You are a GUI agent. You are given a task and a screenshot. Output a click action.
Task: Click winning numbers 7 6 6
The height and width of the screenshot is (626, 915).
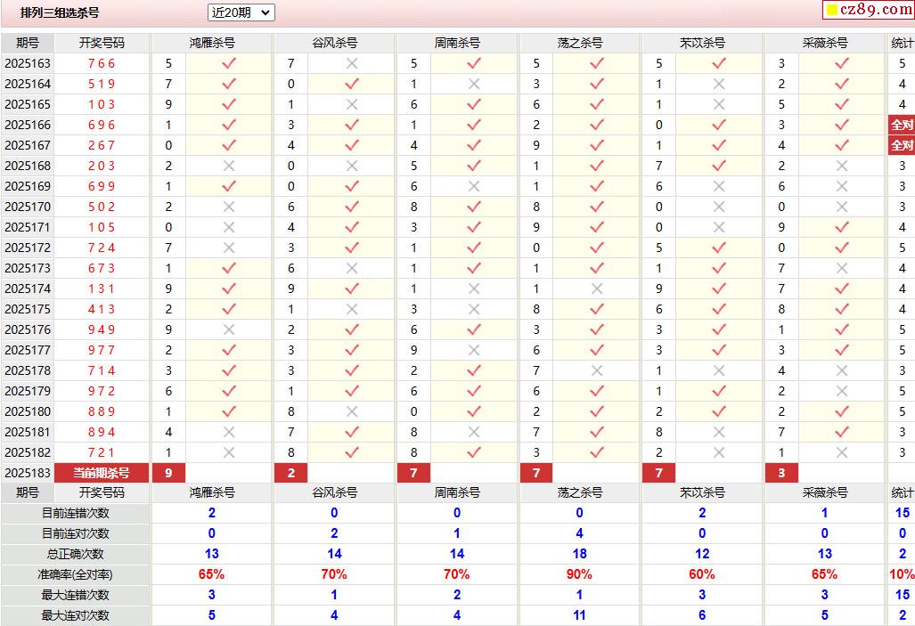pos(102,63)
